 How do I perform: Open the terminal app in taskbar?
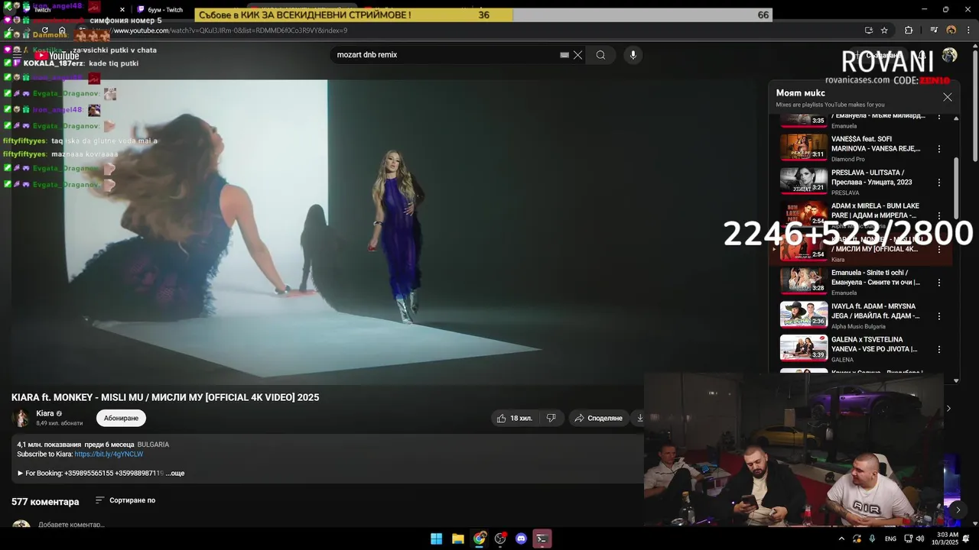[542, 539]
